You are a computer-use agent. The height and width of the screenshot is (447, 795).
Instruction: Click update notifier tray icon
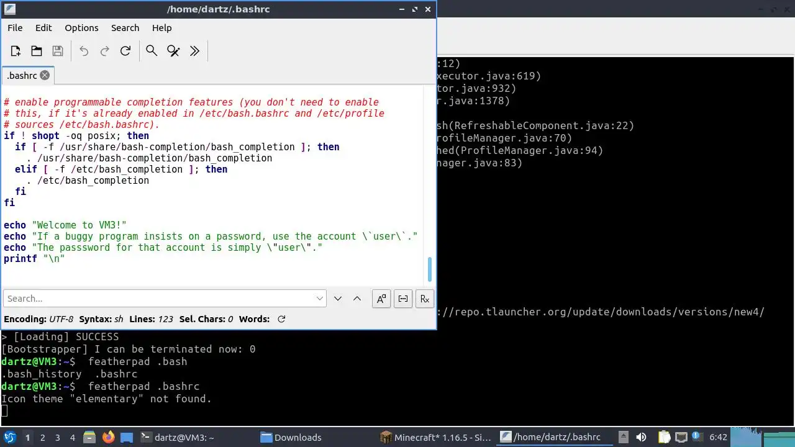pyautogui.click(x=696, y=437)
